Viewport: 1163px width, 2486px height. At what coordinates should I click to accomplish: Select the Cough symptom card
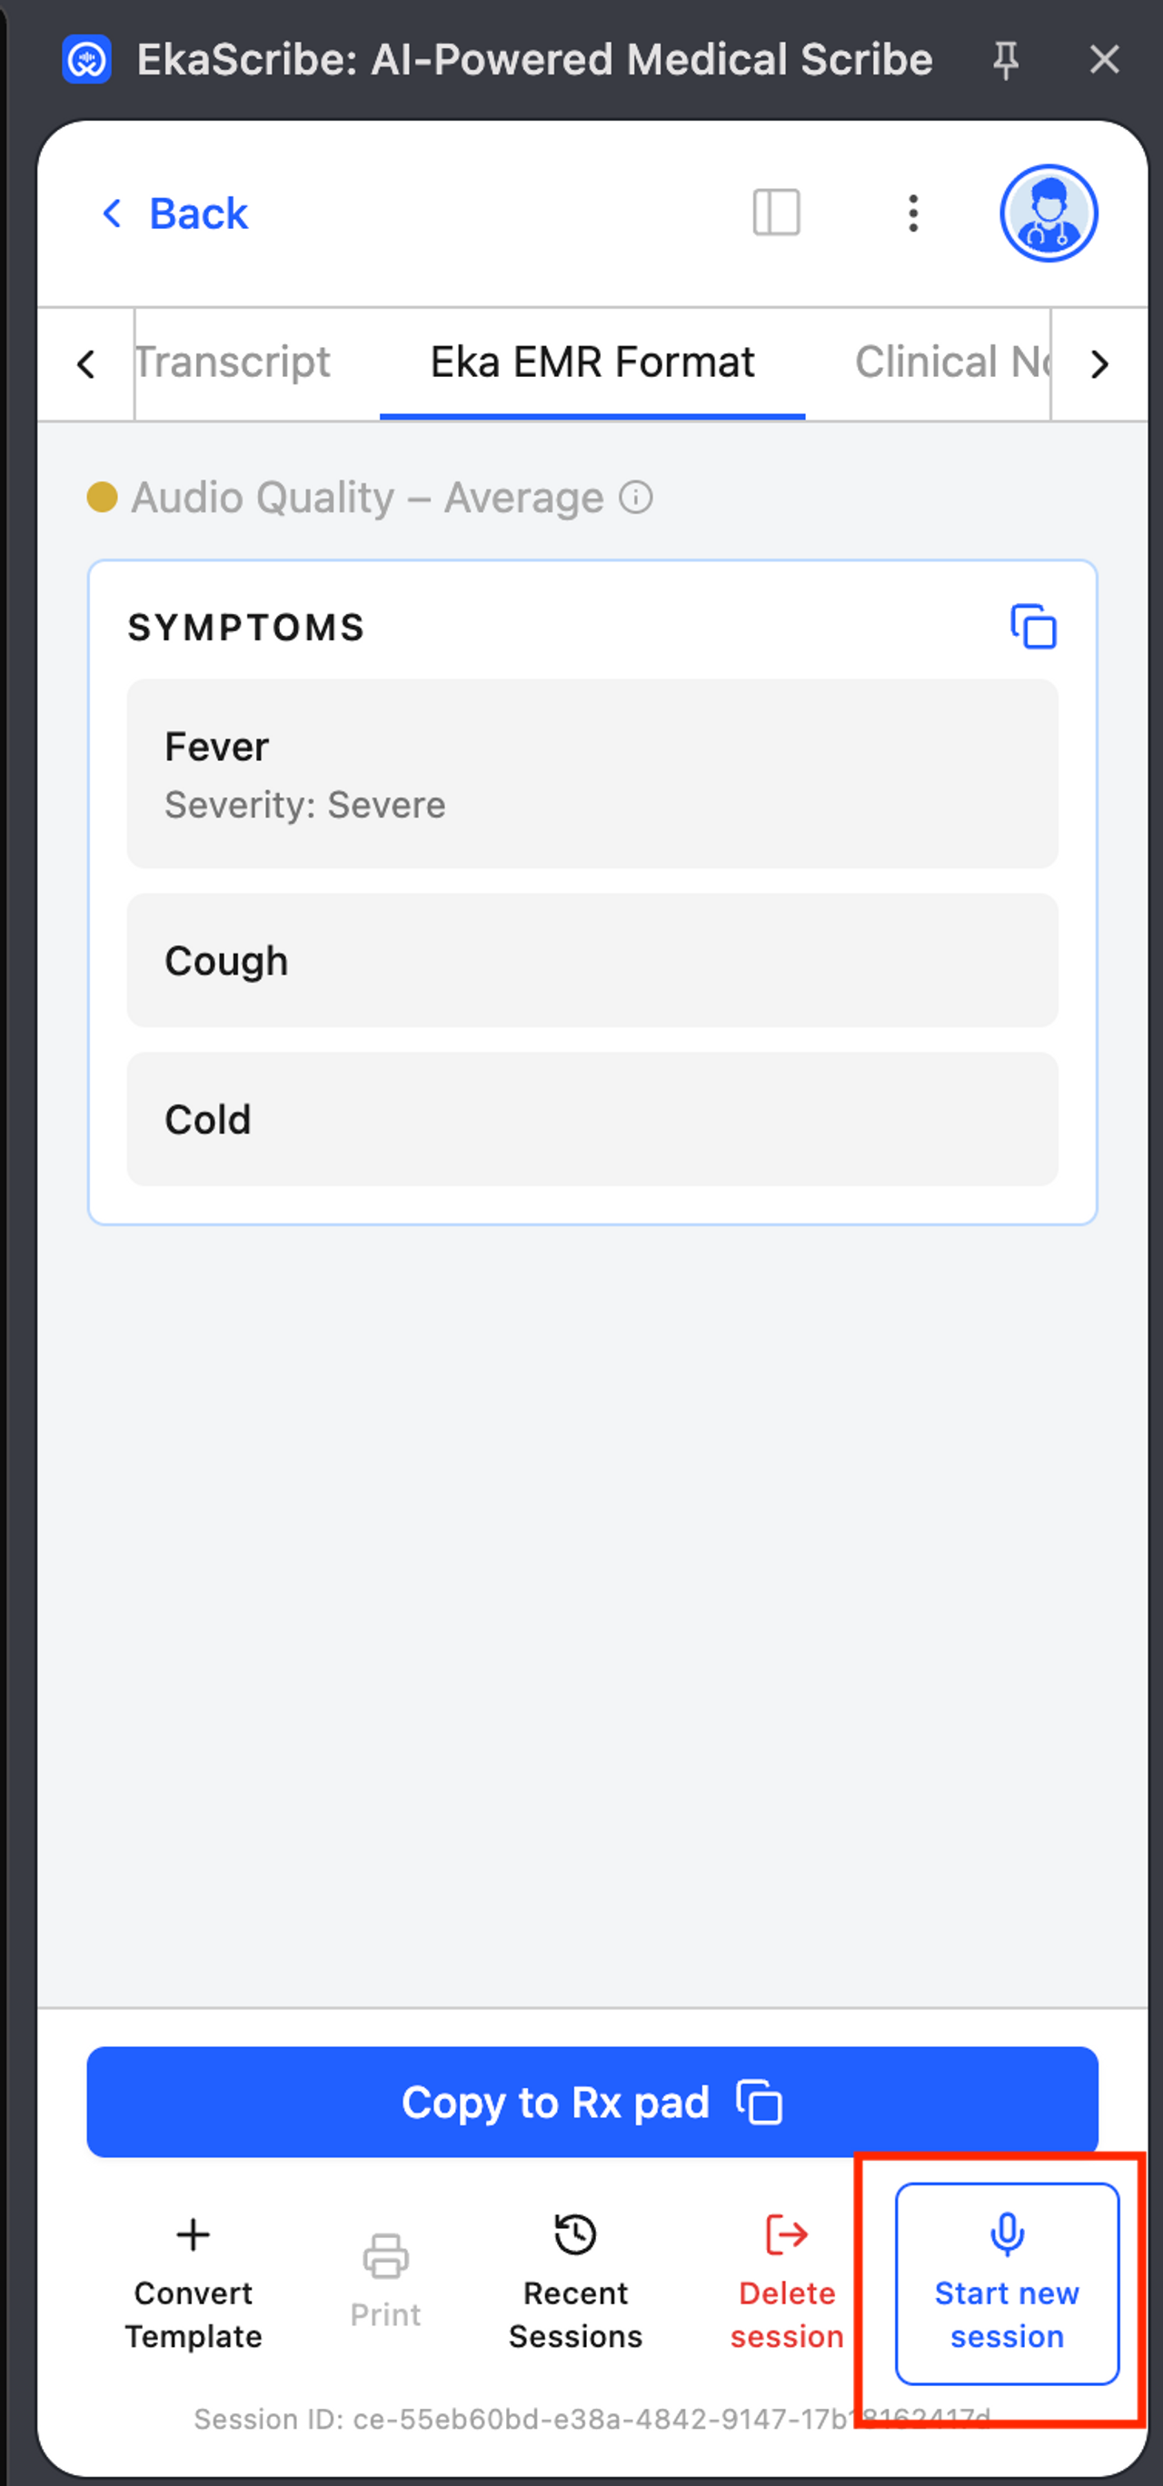click(x=591, y=960)
